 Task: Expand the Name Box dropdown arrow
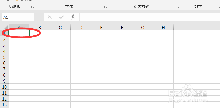tap(31, 17)
